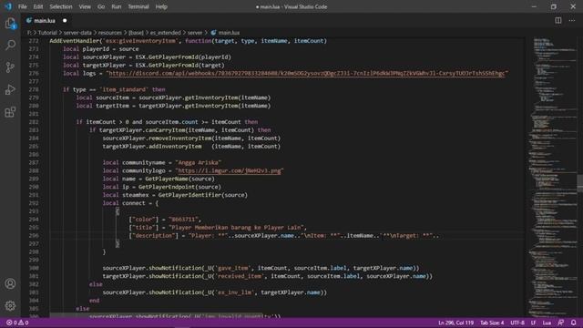The width and height of the screenshot is (583, 328).
Task: Click canCarryItem on line 283
Action: pyautogui.click(x=165, y=130)
